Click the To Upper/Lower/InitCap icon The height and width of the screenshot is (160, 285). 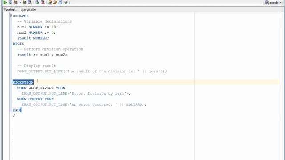pyautogui.click(x=66, y=3)
